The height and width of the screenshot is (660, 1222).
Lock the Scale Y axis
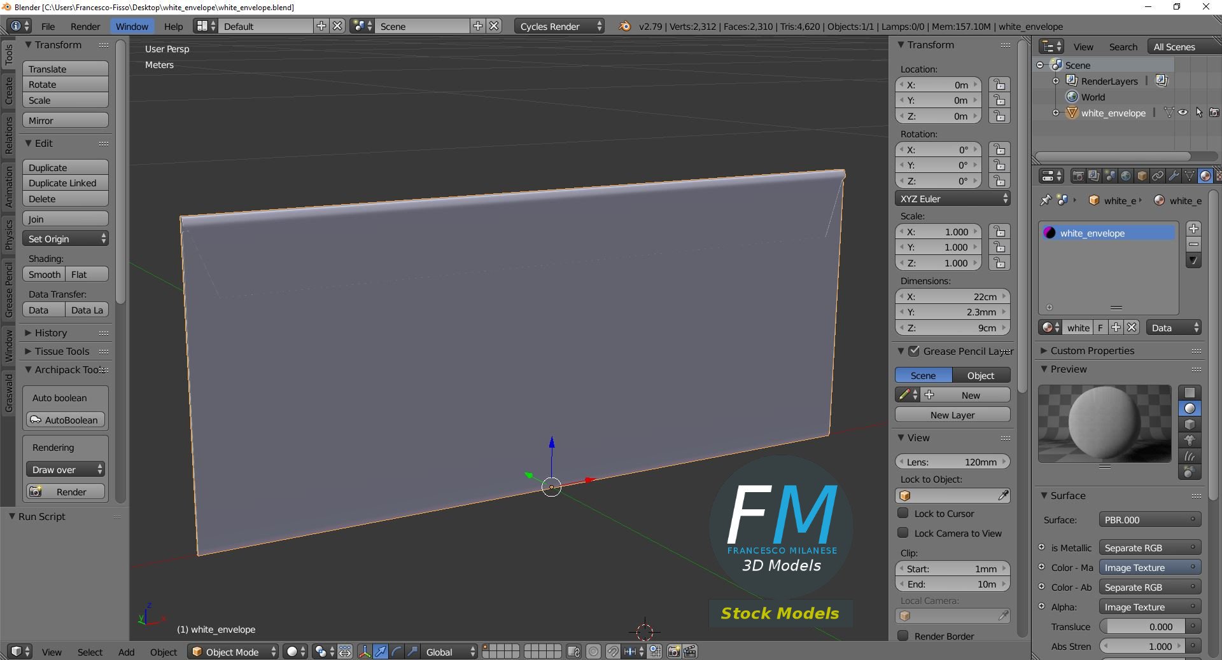point(999,247)
